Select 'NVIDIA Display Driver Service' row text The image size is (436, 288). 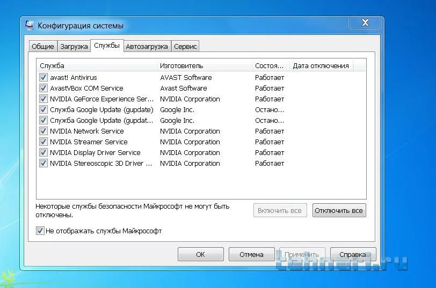coord(95,153)
